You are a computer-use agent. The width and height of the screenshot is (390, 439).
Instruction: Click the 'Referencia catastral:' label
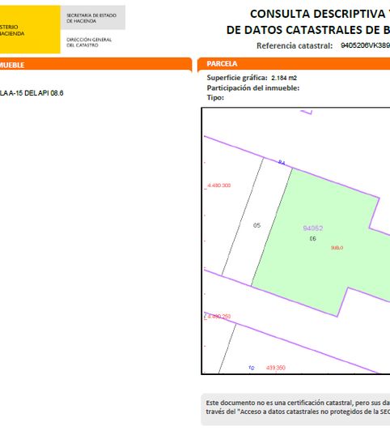click(x=295, y=45)
